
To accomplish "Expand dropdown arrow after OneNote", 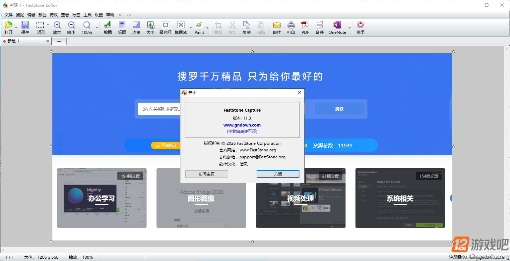I will point(350,28).
